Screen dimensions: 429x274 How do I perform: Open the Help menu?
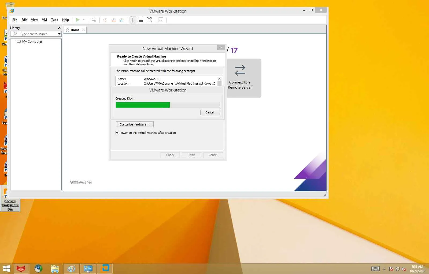click(x=65, y=20)
